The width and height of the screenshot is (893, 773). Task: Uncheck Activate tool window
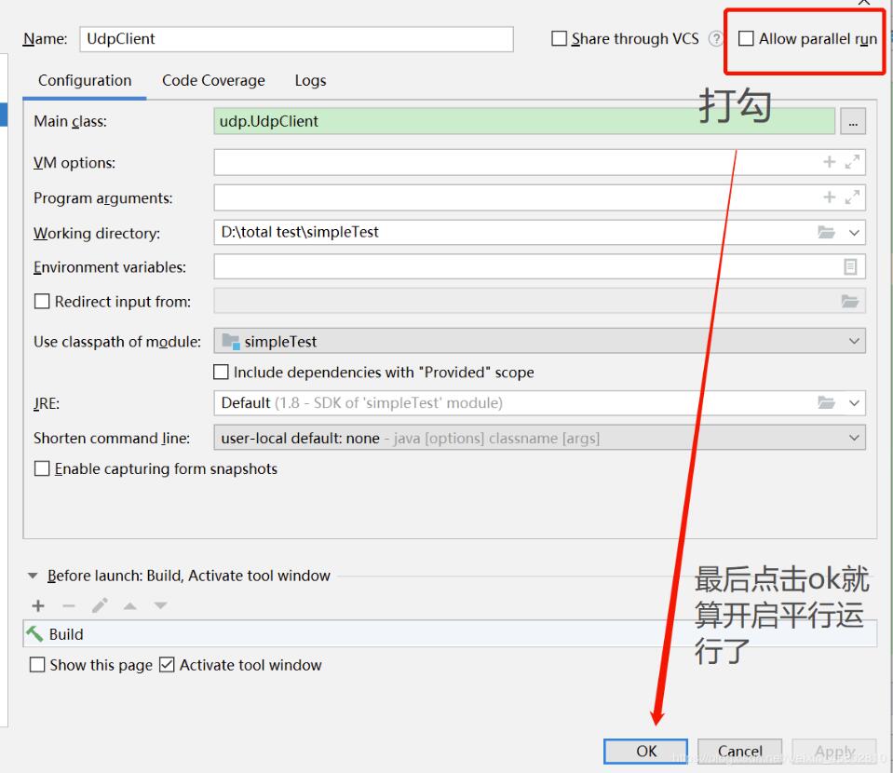(167, 665)
